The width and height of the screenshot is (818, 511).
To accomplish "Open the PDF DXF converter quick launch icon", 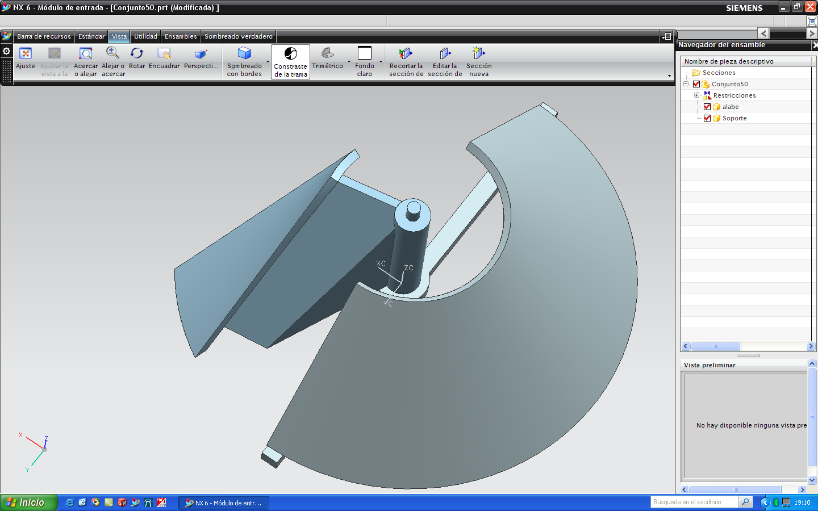I will tap(161, 502).
